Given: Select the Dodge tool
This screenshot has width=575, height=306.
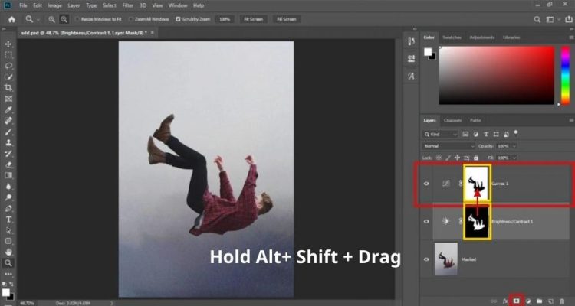Looking at the screenshot, I should point(8,197).
